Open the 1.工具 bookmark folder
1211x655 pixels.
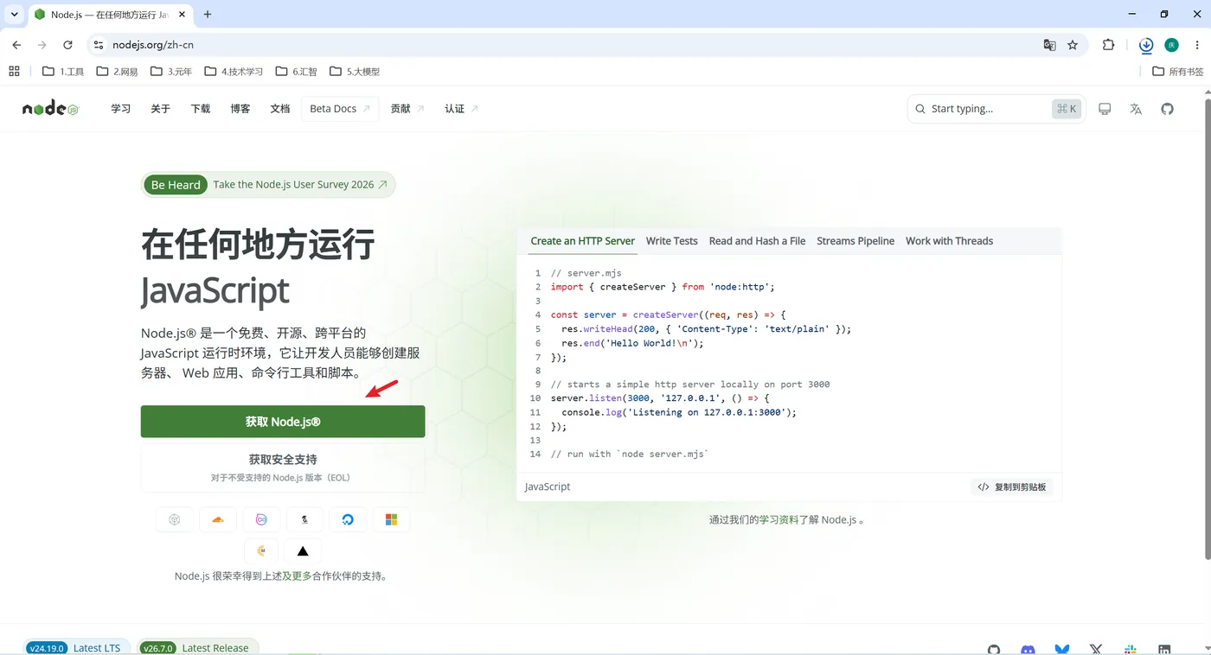[63, 72]
